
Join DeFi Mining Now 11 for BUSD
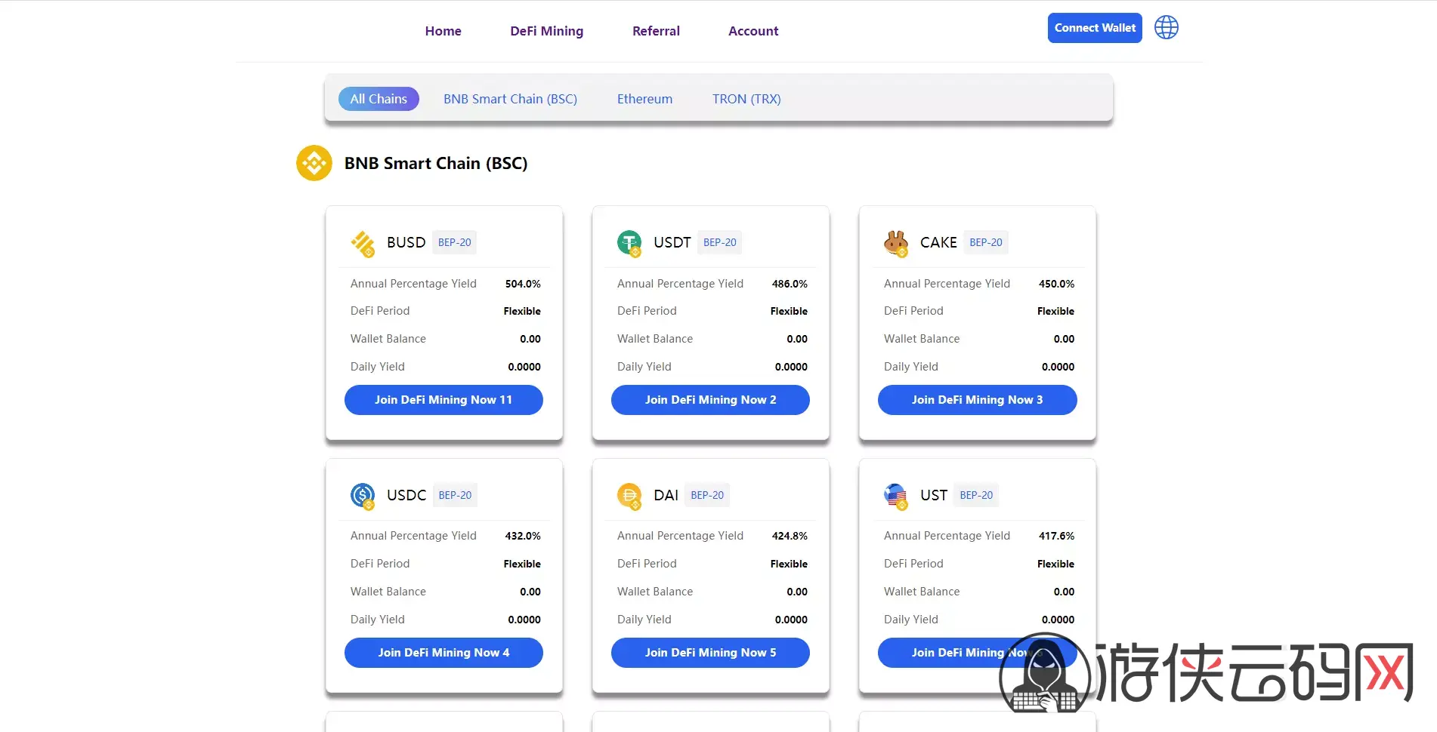pos(443,400)
